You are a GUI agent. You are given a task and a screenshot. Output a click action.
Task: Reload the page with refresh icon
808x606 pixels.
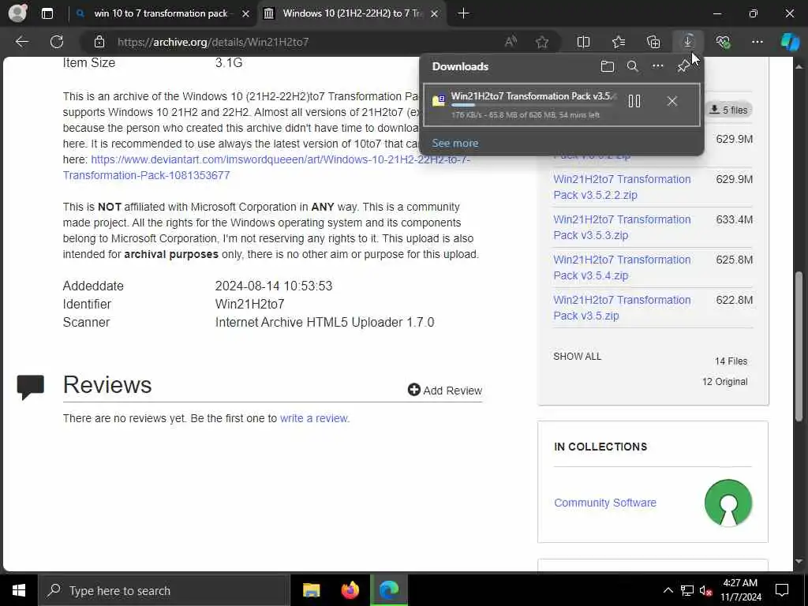(x=57, y=42)
